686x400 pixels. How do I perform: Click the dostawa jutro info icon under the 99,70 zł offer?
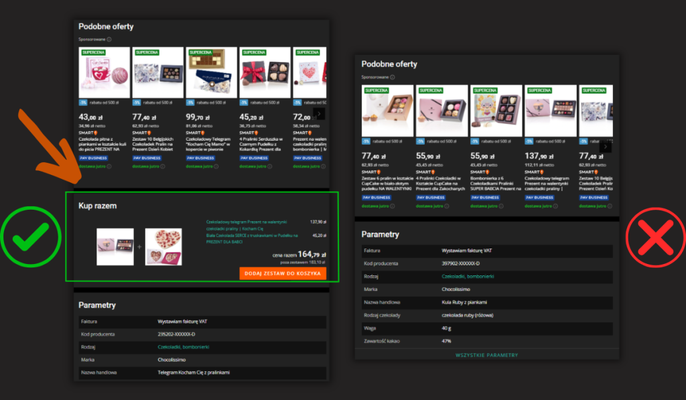pyautogui.click(x=216, y=166)
